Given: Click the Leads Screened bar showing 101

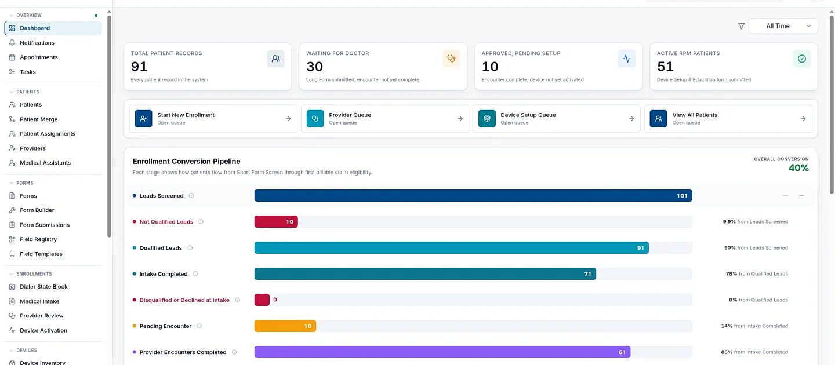Looking at the screenshot, I should 473,196.
